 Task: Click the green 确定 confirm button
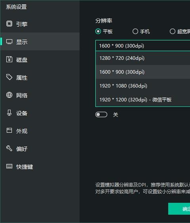pos(179,209)
